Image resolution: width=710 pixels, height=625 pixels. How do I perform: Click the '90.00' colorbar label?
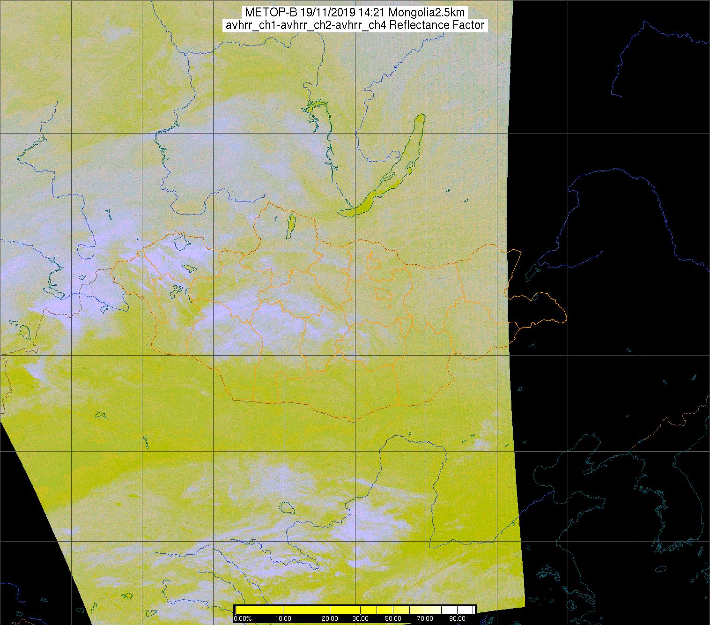(457, 619)
